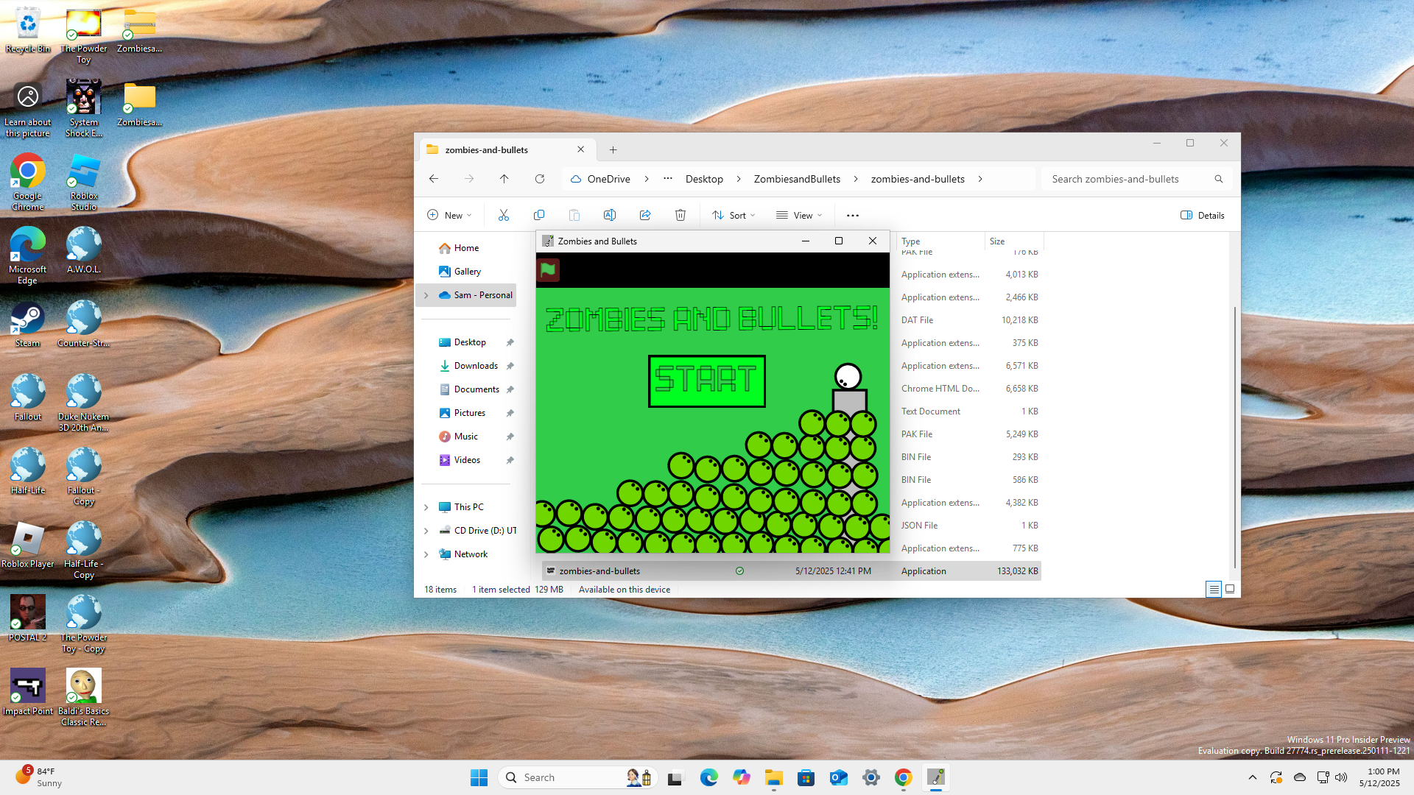Open the View dropdown menu
Screen dimensions: 1414x795
[x=799, y=215]
